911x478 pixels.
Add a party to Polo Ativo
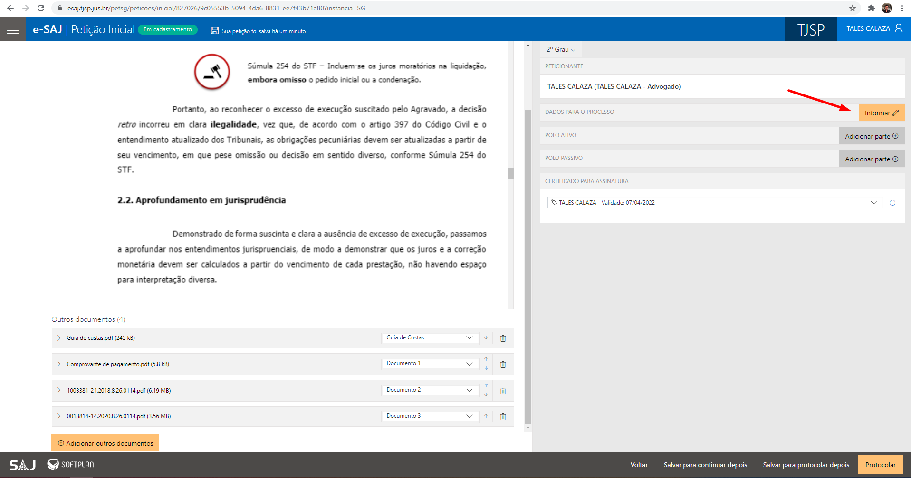coord(871,136)
